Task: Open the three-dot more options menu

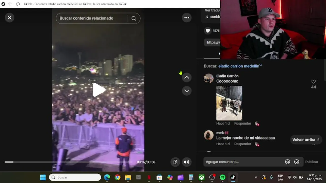Action: [x=187, y=18]
